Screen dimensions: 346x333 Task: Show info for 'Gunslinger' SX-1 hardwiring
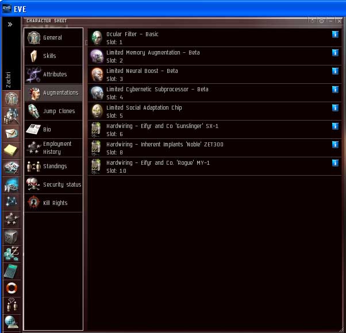tap(335, 126)
